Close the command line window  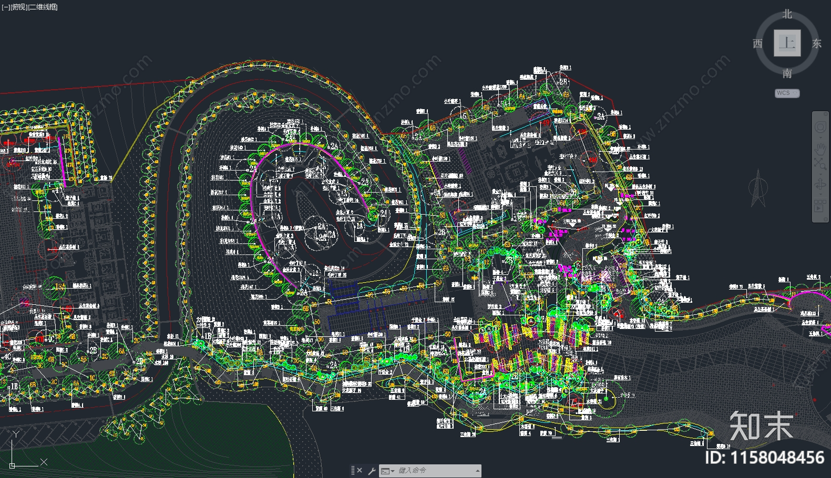pyautogui.click(x=360, y=470)
